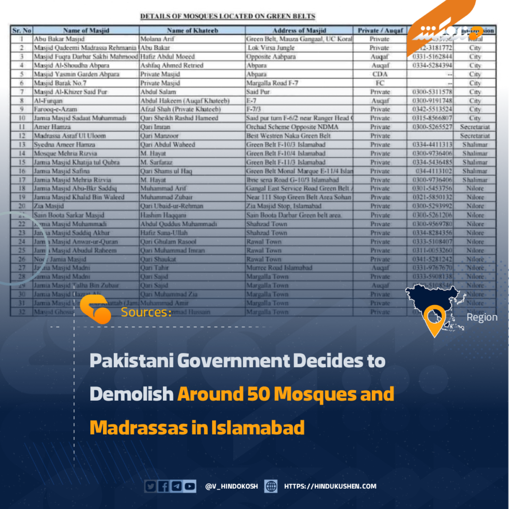Image resolution: width=509 pixels, height=509 pixels.
Task: Click the Facebook icon in the footer
Action: point(164,486)
